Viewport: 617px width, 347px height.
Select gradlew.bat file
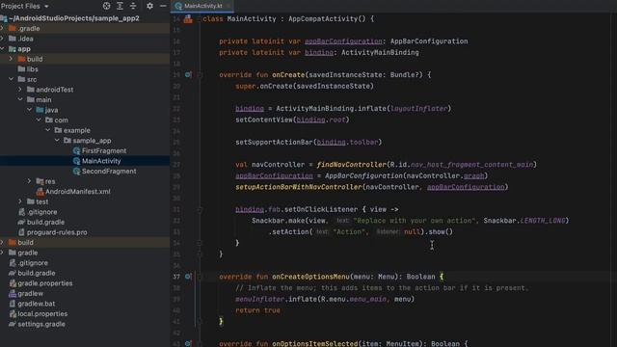click(37, 304)
